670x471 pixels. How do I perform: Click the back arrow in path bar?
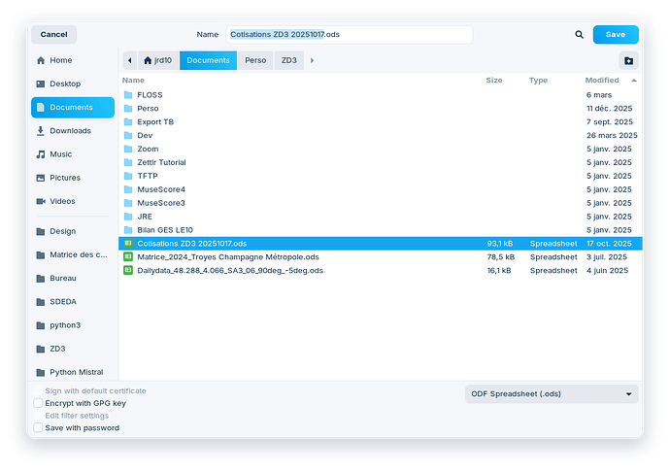(130, 60)
